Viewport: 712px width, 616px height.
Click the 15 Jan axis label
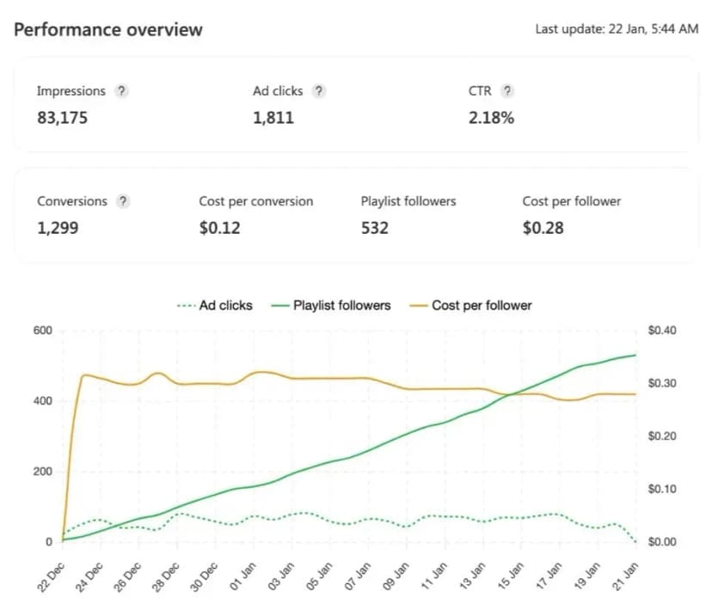point(511,576)
